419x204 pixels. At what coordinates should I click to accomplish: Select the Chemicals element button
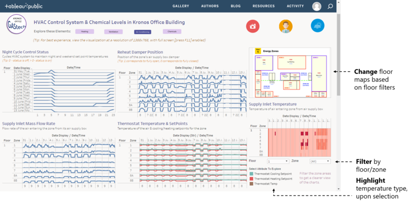pyautogui.click(x=172, y=31)
